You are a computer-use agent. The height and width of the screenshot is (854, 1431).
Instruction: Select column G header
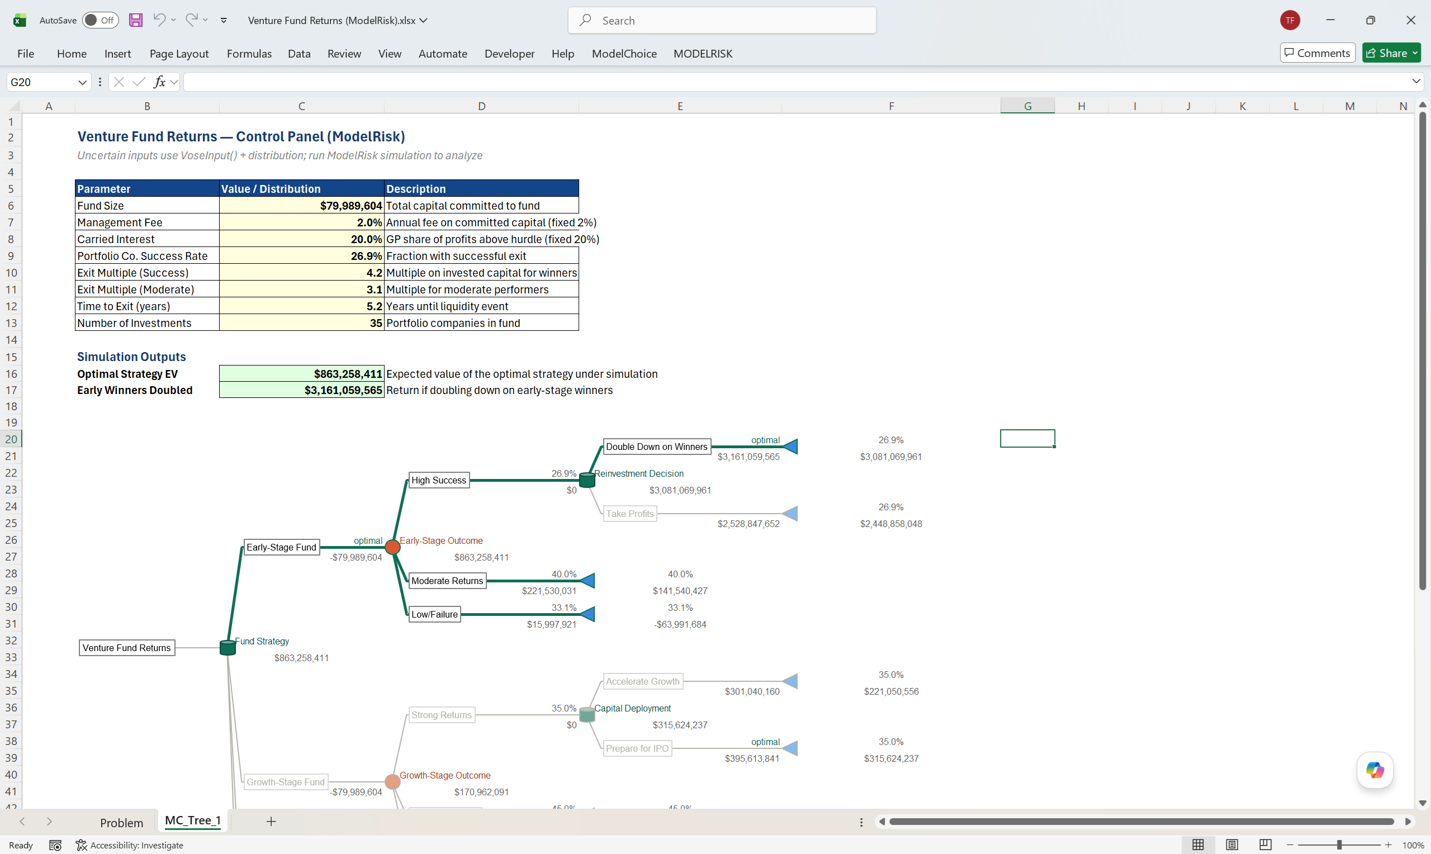tap(1027, 106)
